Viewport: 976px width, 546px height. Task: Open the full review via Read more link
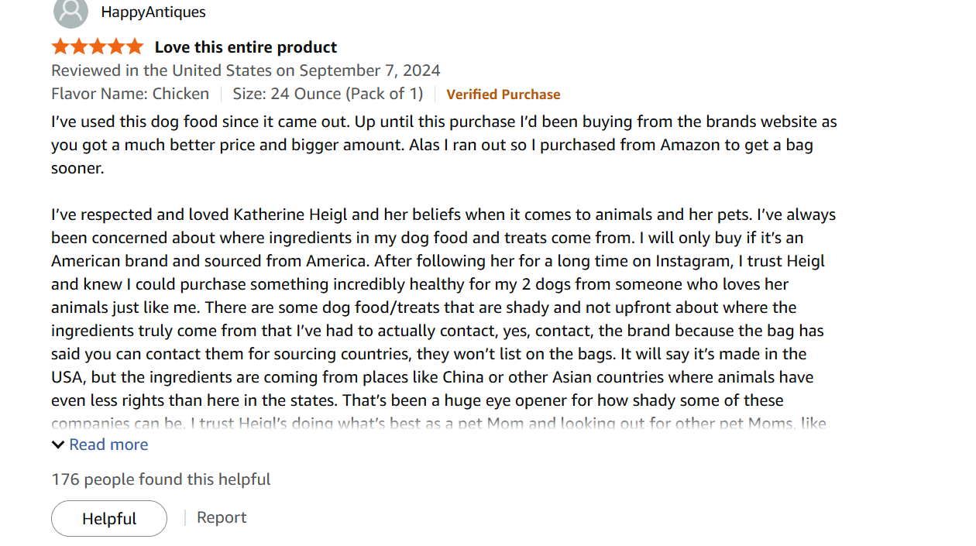[108, 444]
